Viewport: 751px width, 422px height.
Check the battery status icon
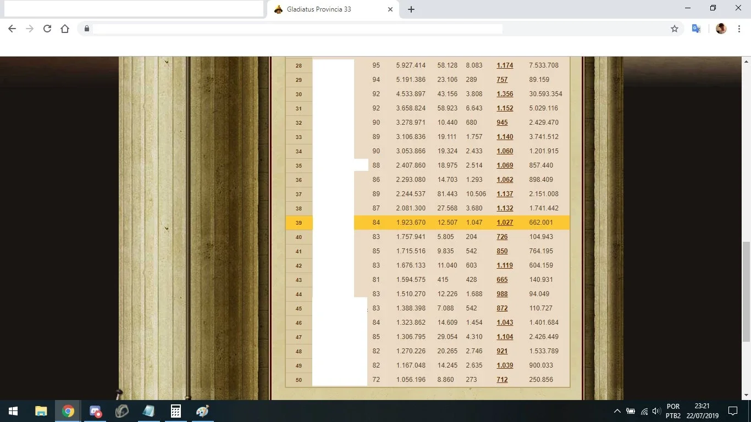pos(631,411)
